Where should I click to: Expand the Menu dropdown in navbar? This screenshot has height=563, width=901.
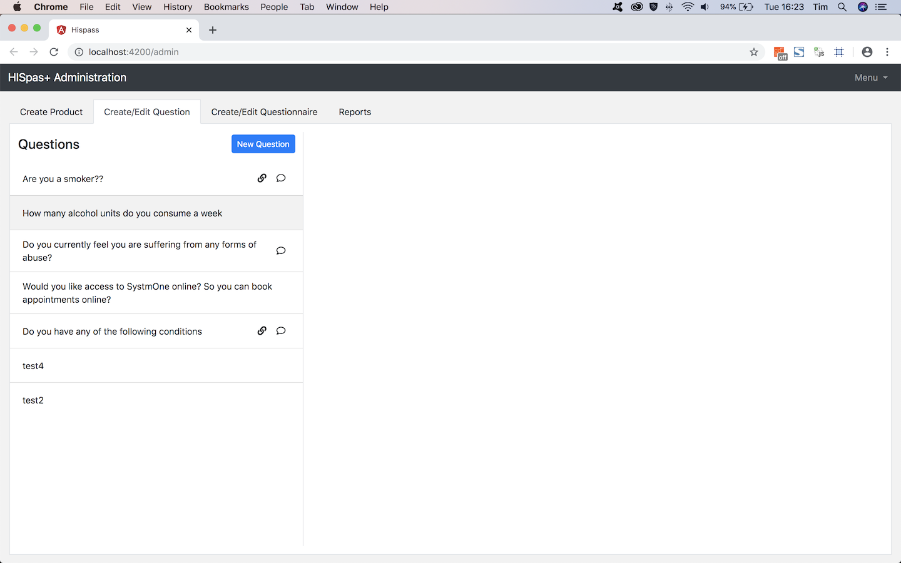tap(871, 78)
